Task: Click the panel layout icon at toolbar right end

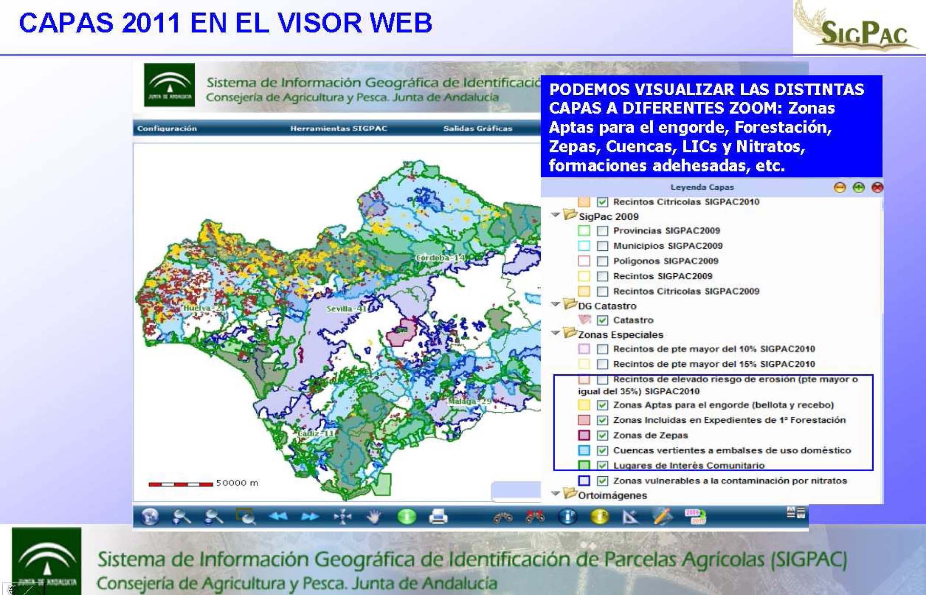Action: 796,513
